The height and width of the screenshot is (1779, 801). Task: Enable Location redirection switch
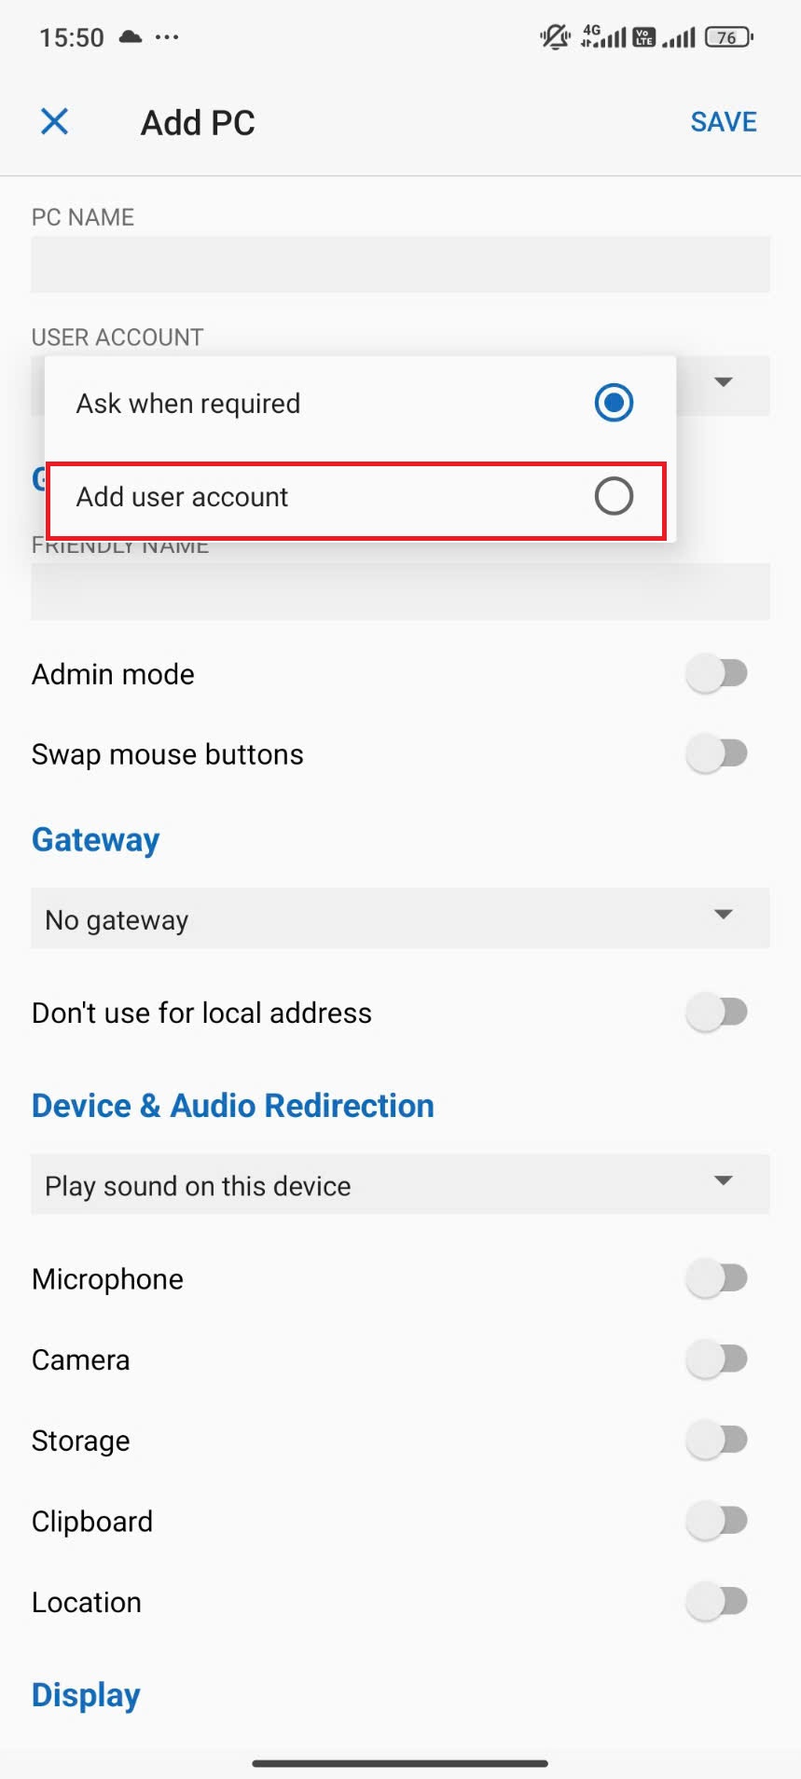pos(717,1602)
